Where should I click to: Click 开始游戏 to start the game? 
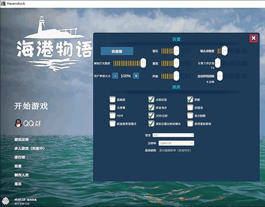coord(31,106)
